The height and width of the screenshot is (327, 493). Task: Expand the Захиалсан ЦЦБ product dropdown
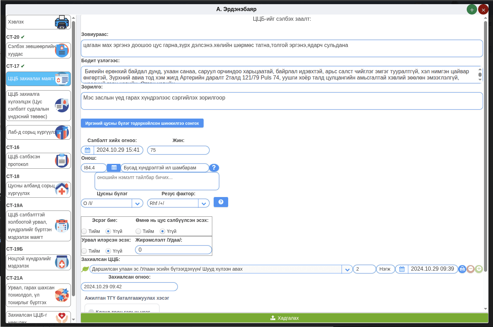347,269
